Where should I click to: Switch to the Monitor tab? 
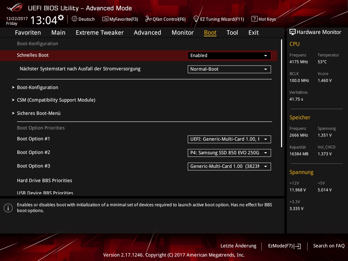[x=182, y=33]
